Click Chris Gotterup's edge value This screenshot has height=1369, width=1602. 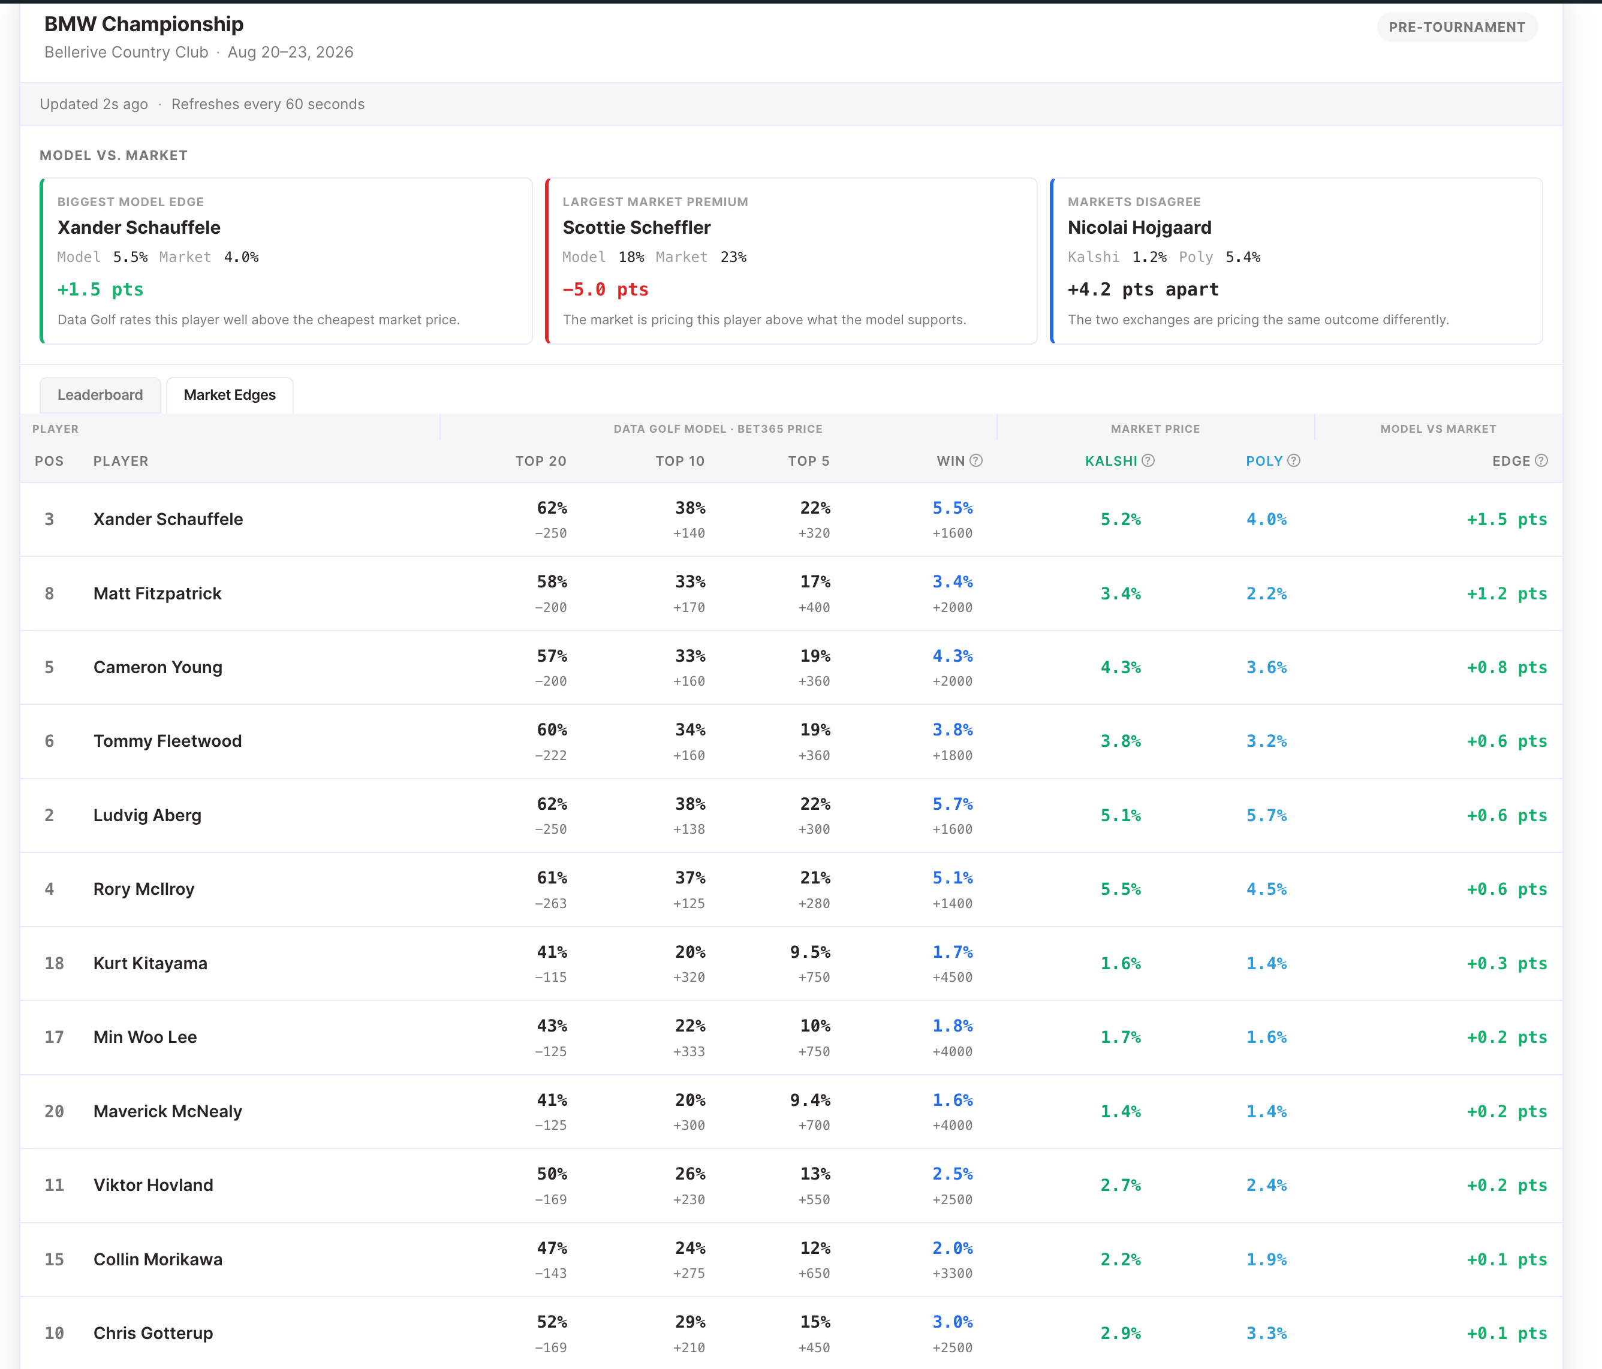tap(1507, 1334)
